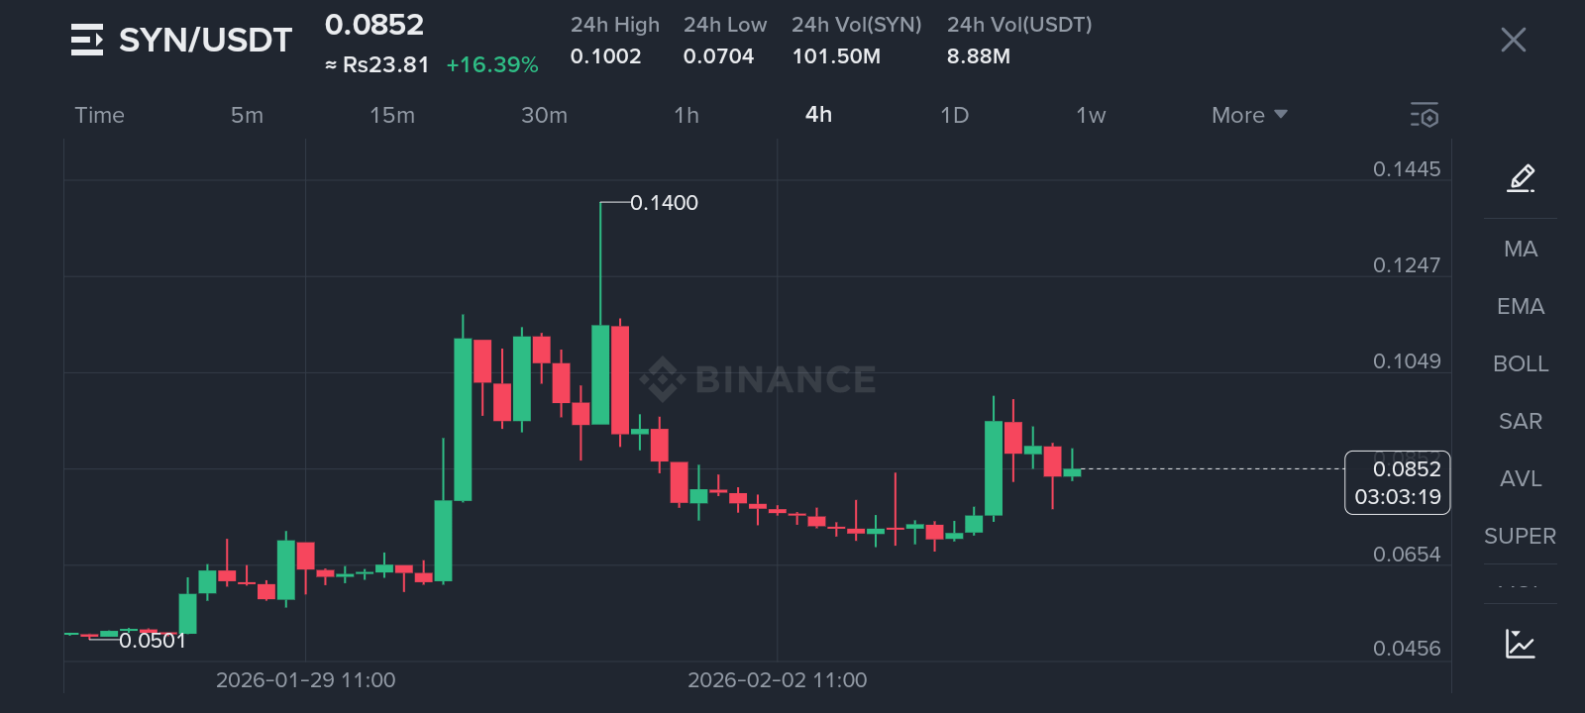Screen dimensions: 1585x713
Task: Enable the BOLL indicator
Action: [x=1521, y=364]
